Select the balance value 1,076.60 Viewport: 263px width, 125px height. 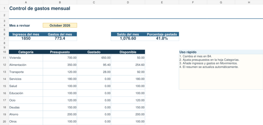tap(128, 39)
